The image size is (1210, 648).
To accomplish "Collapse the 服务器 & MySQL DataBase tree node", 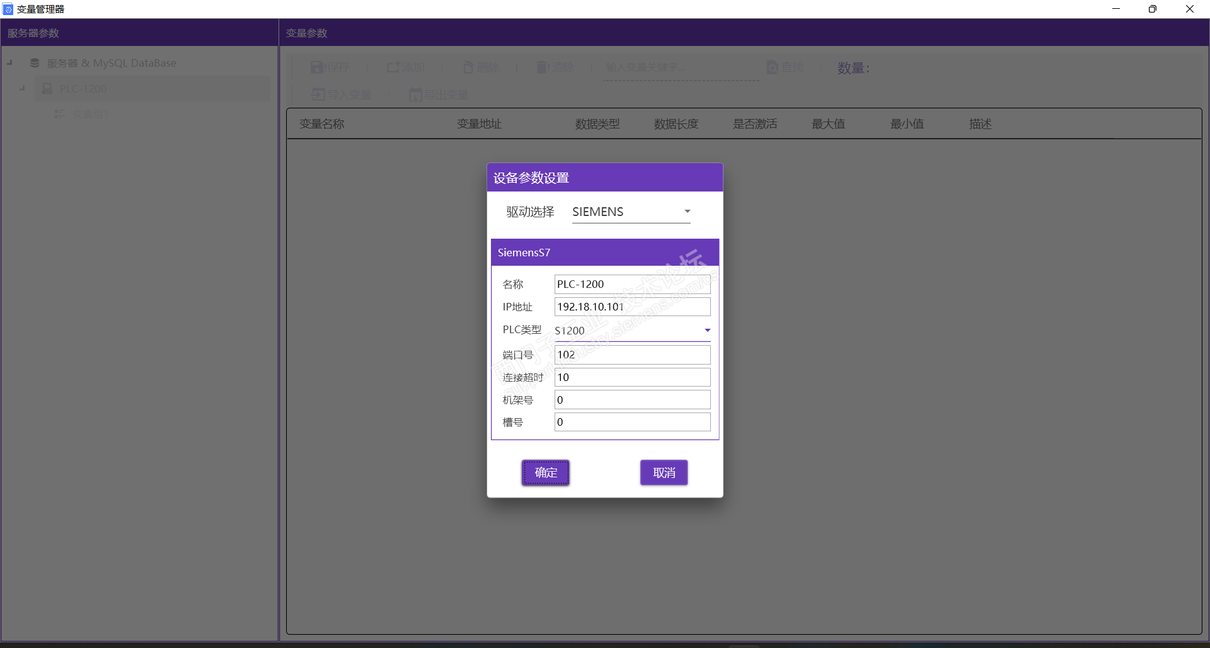I will (9, 63).
